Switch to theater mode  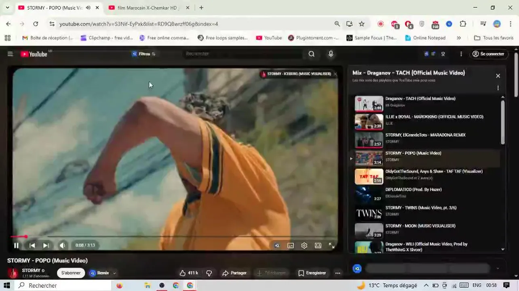tap(318, 245)
